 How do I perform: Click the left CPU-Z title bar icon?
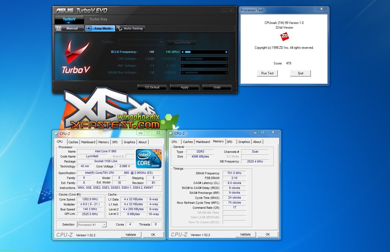click(x=57, y=134)
